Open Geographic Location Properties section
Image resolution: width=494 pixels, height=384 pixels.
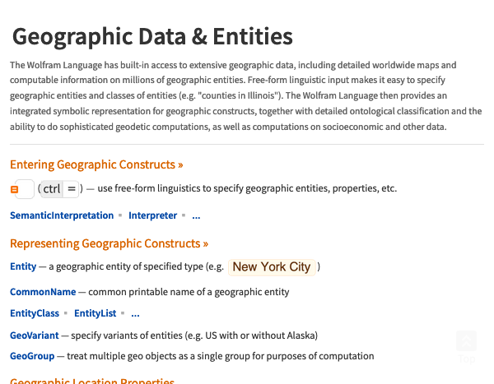(92, 380)
